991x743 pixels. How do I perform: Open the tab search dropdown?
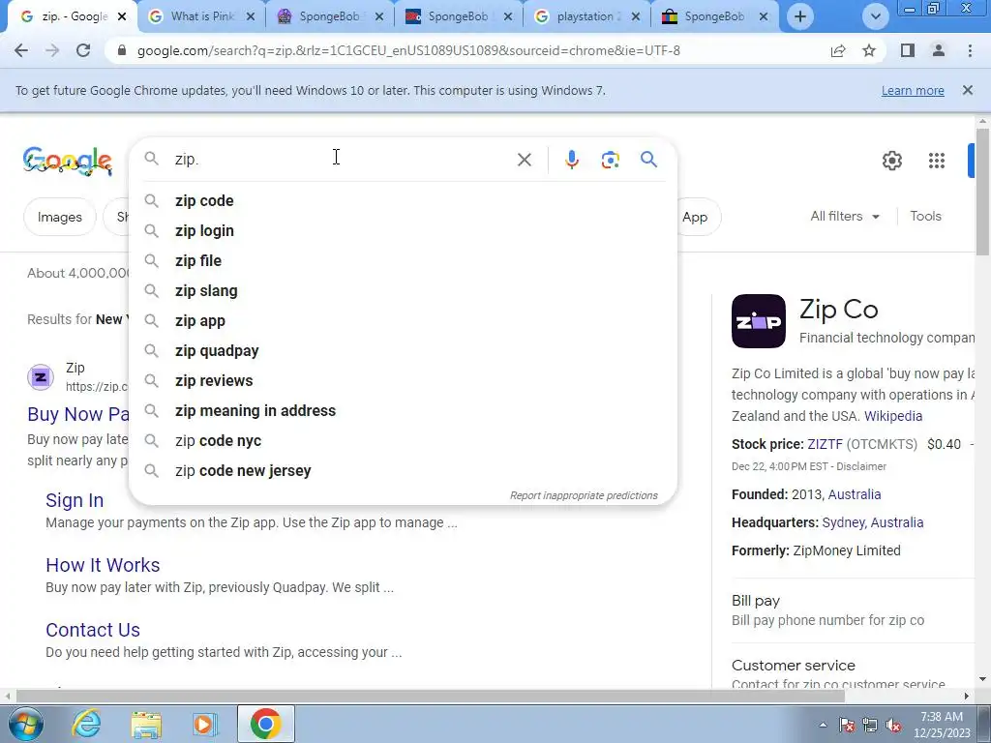[x=875, y=16]
